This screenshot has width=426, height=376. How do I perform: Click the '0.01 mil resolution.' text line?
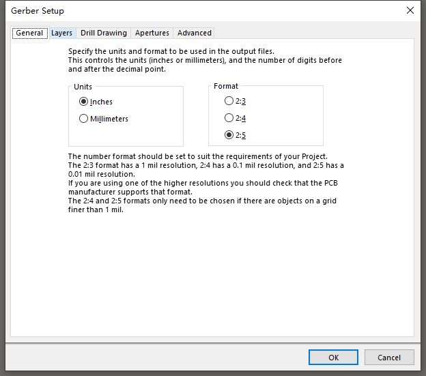(102, 174)
